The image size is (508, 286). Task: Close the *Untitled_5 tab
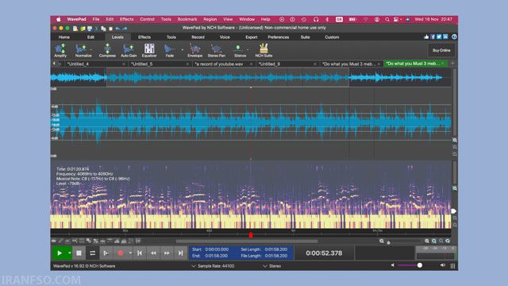pyautogui.click(x=187, y=64)
